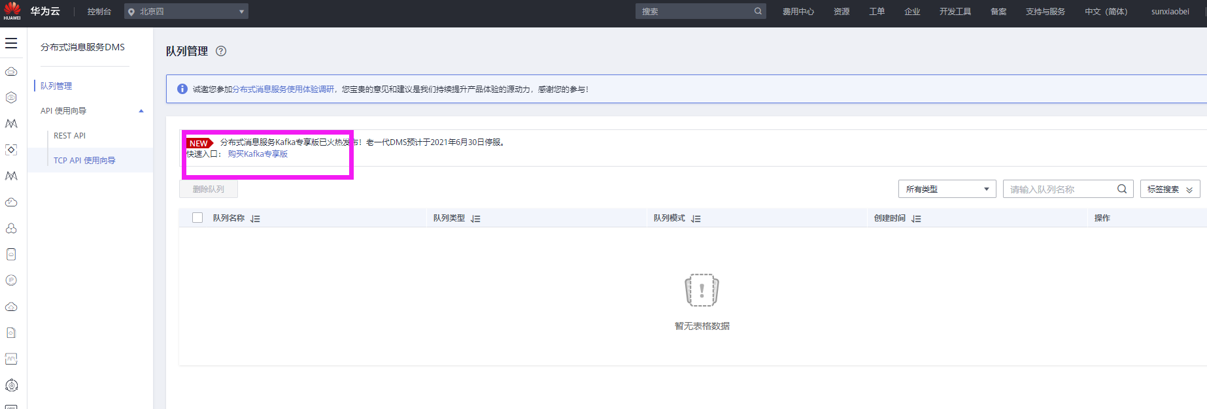1207x409 pixels.
Task: Sort by 队列模式 column icon
Action: pyautogui.click(x=696, y=219)
